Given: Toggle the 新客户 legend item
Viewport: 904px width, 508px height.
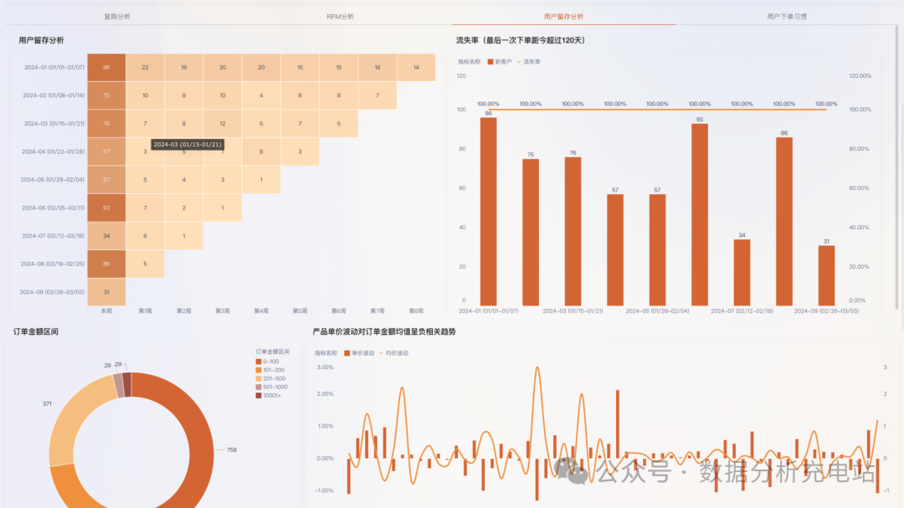Looking at the screenshot, I should 499,62.
